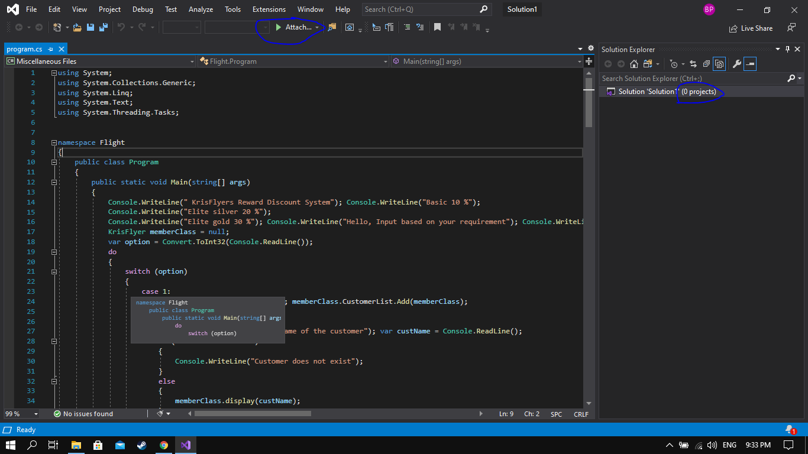
Task: Toggle Show All Files in Solution Explorer
Action: (x=719, y=64)
